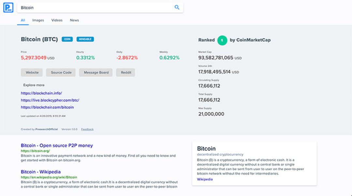Open the Bitcoin Website button

32,72
